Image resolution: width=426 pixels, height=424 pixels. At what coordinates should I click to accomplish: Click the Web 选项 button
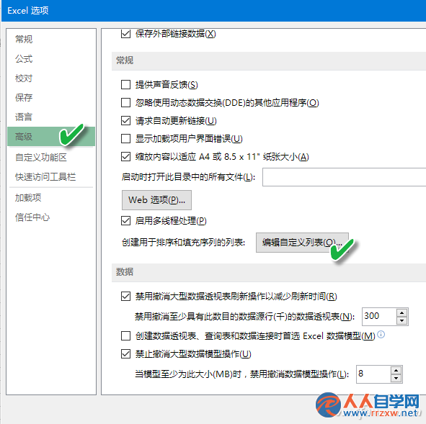point(156,200)
